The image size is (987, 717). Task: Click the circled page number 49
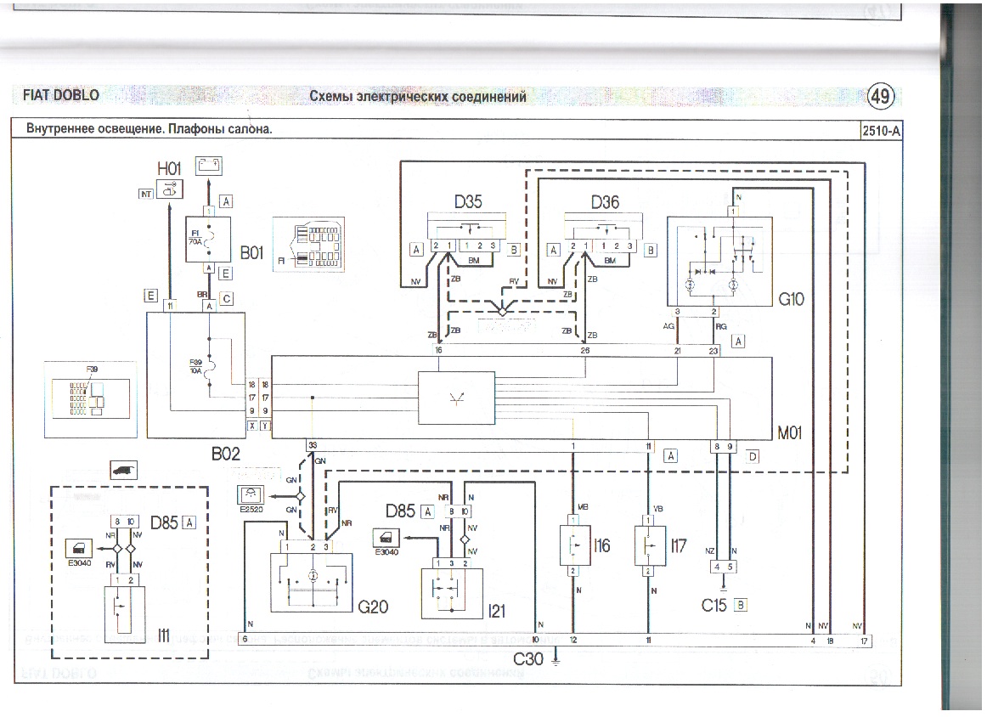click(x=880, y=97)
